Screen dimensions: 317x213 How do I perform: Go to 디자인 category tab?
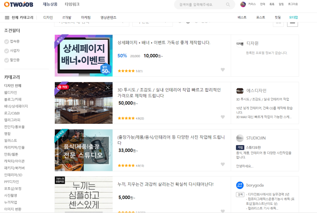tap(48, 18)
